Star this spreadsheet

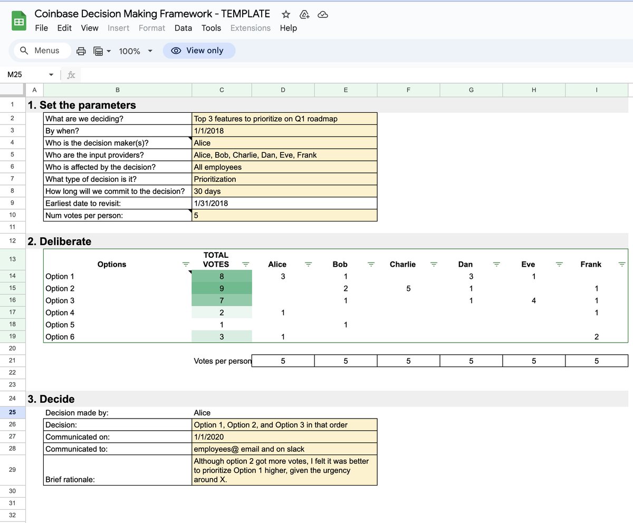[285, 14]
